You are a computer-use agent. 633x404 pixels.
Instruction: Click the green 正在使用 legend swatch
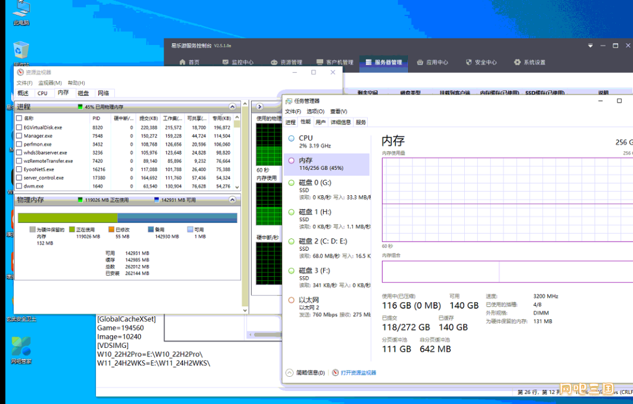pos(72,230)
